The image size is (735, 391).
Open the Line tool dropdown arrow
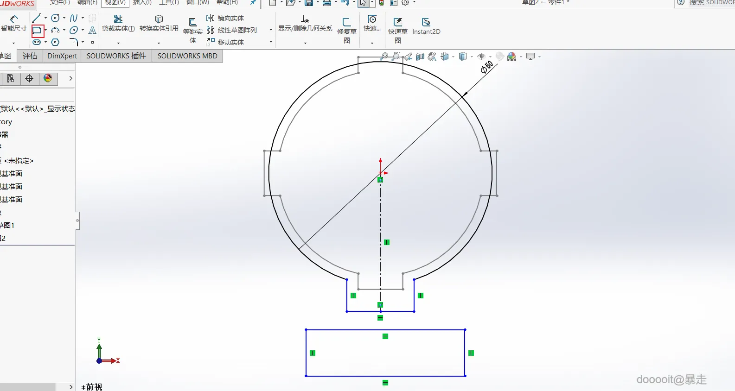pyautogui.click(x=45, y=18)
